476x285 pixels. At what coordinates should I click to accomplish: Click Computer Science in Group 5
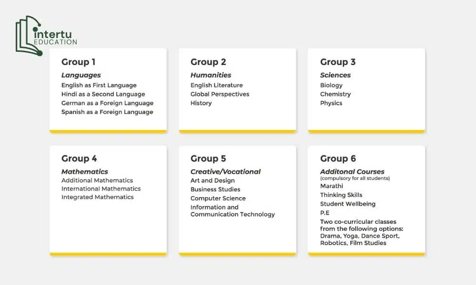click(218, 198)
